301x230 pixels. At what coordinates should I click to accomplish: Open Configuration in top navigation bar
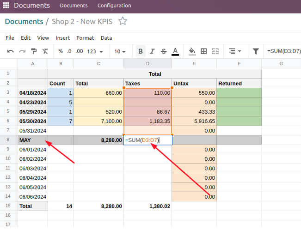click(114, 6)
